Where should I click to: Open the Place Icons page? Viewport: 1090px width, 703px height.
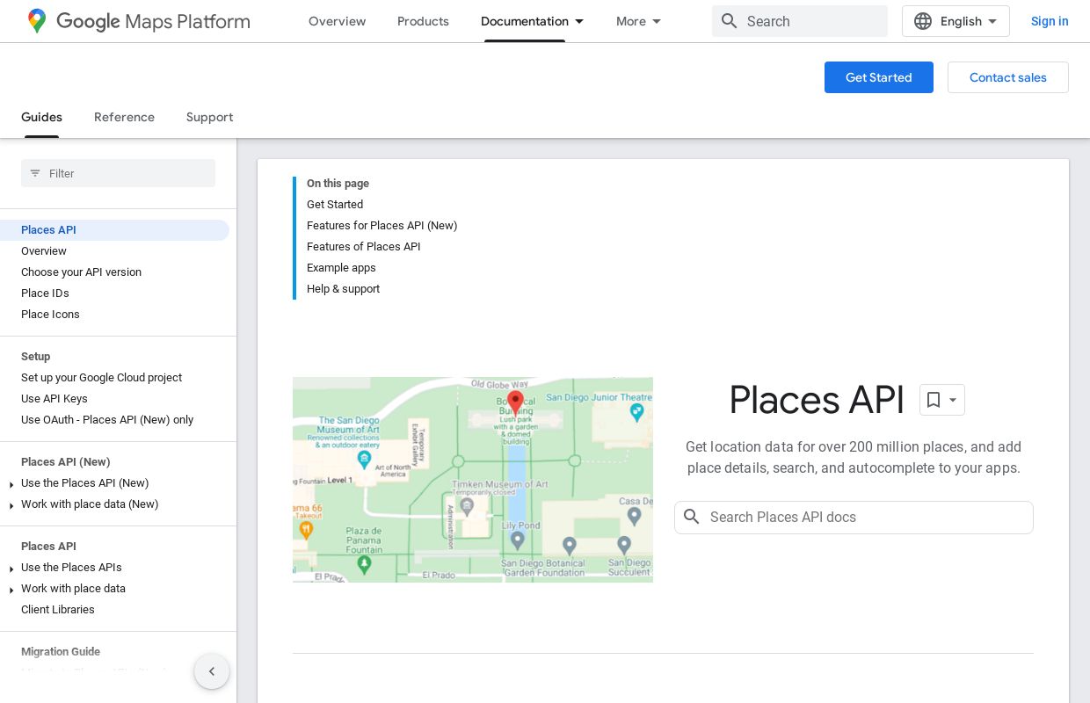(50, 315)
